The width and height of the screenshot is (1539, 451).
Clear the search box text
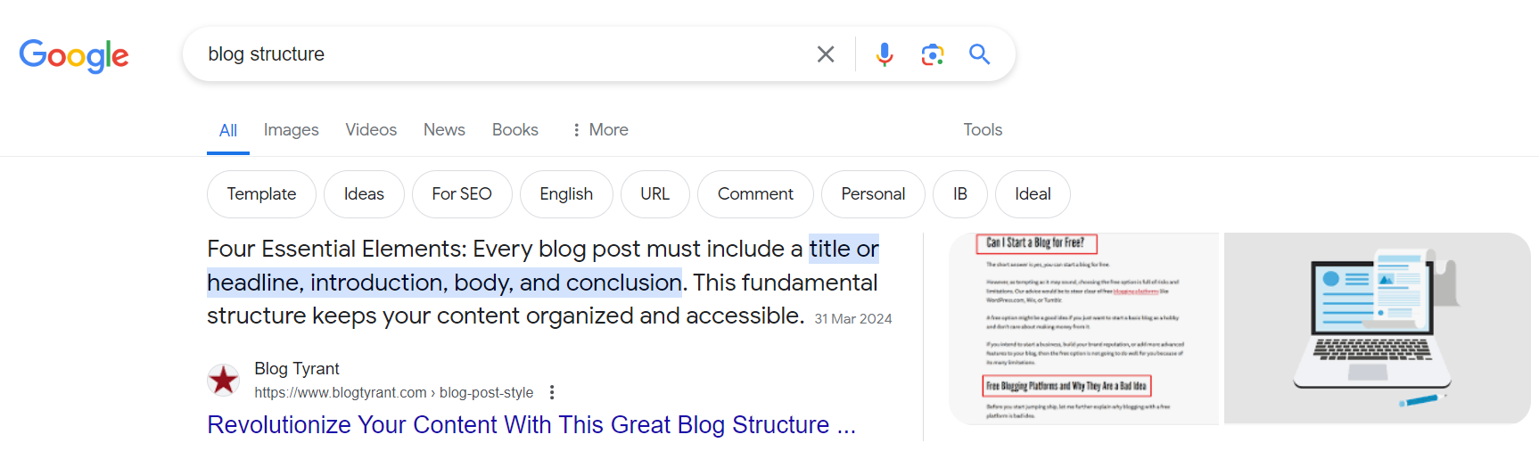coord(826,54)
